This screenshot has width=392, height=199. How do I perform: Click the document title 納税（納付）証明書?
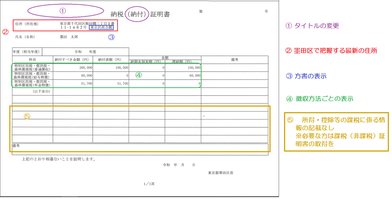point(140,14)
